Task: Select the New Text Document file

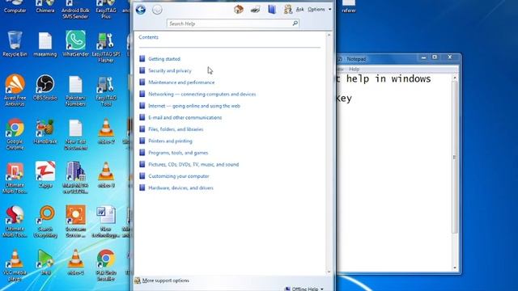Action: tap(75, 134)
